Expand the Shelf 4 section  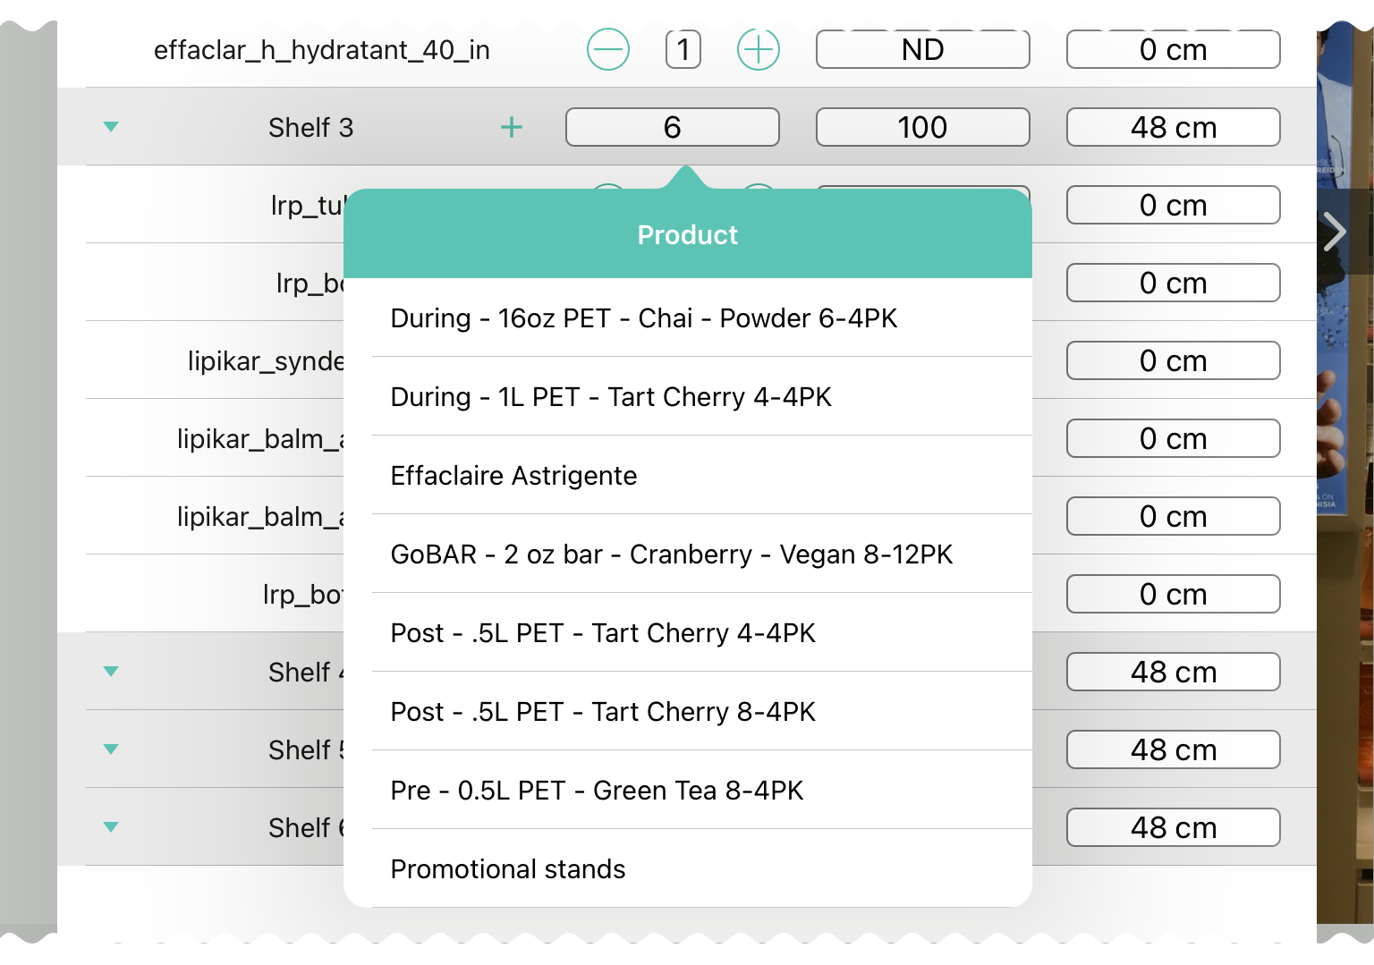pyautogui.click(x=111, y=672)
